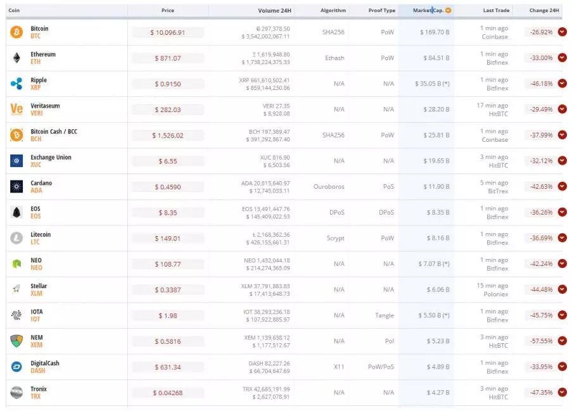
Task: Expand Tronix's 24H change red arrow
Action: coord(562,393)
